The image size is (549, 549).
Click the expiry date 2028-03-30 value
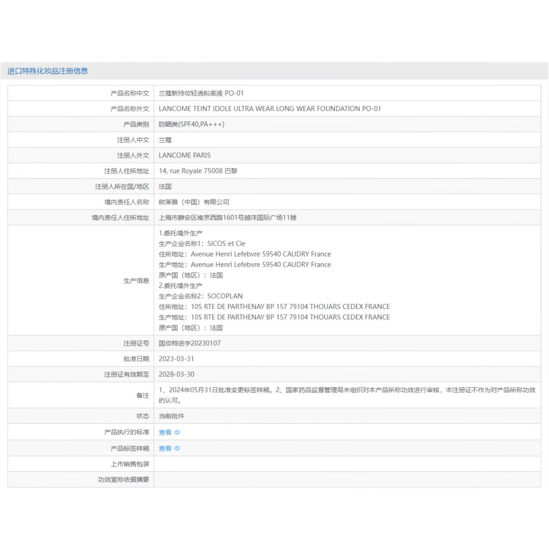tap(176, 374)
